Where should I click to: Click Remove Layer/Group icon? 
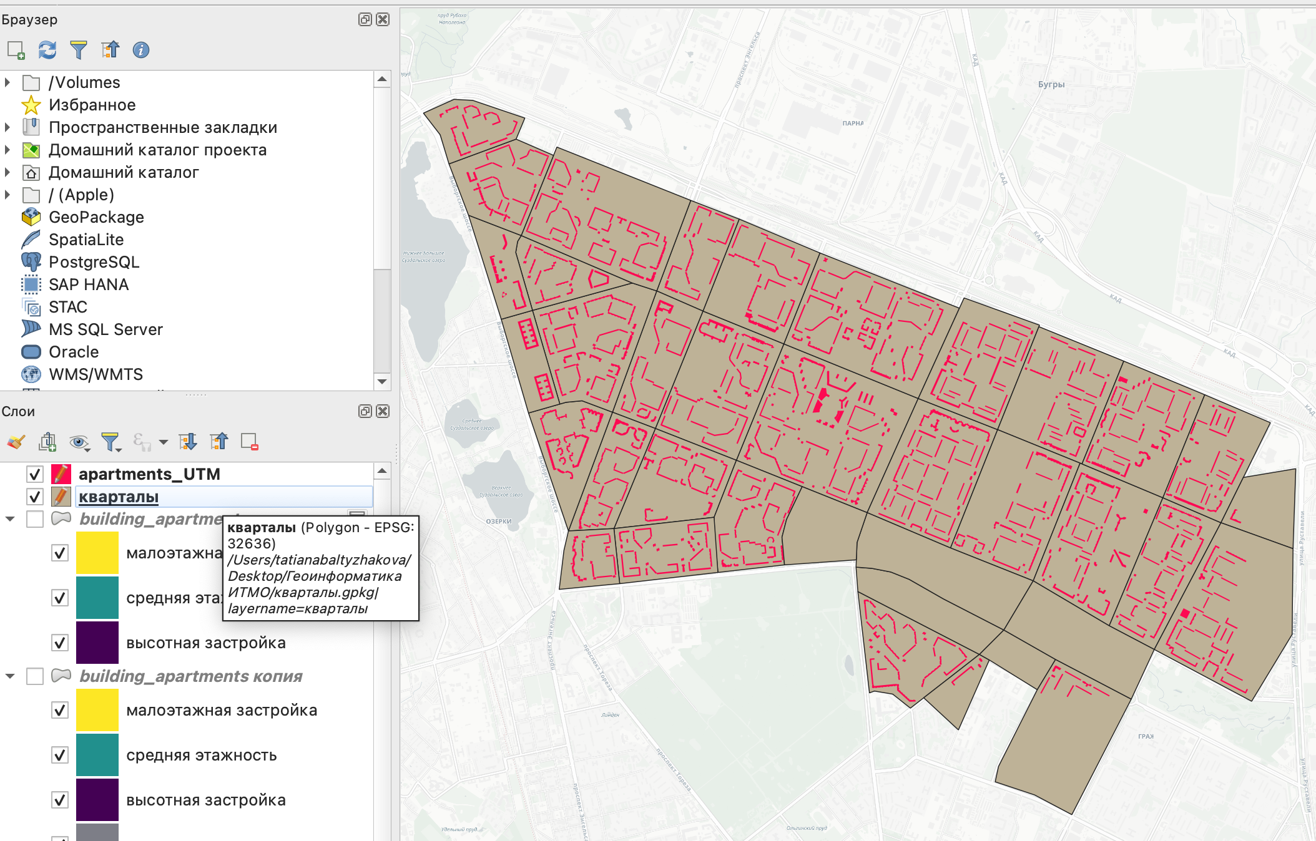249,442
